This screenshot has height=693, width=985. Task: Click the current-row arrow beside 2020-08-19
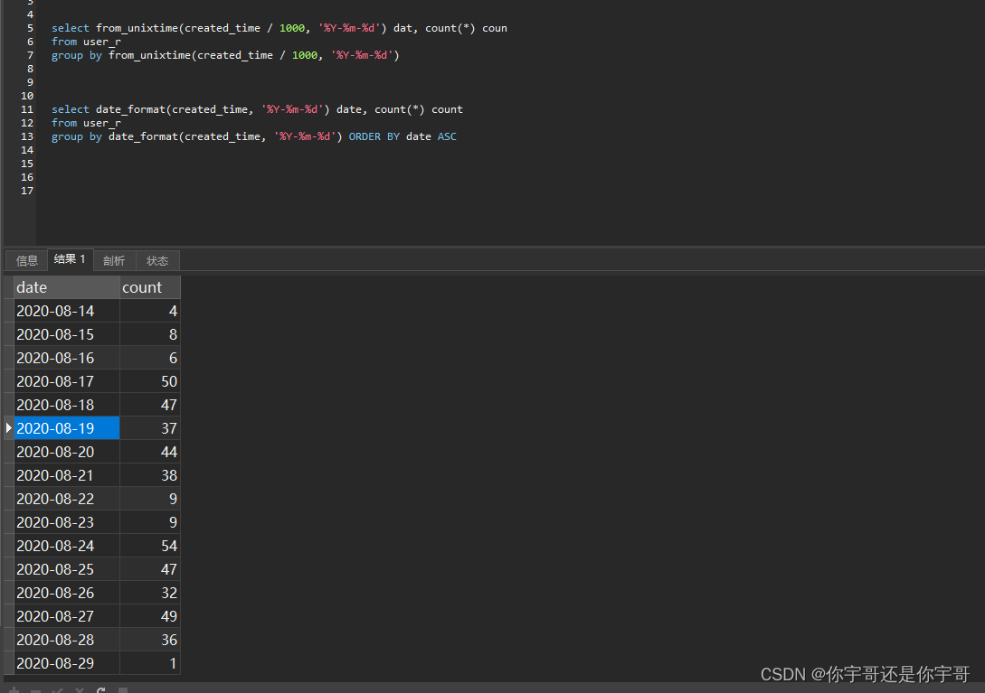pyautogui.click(x=9, y=428)
